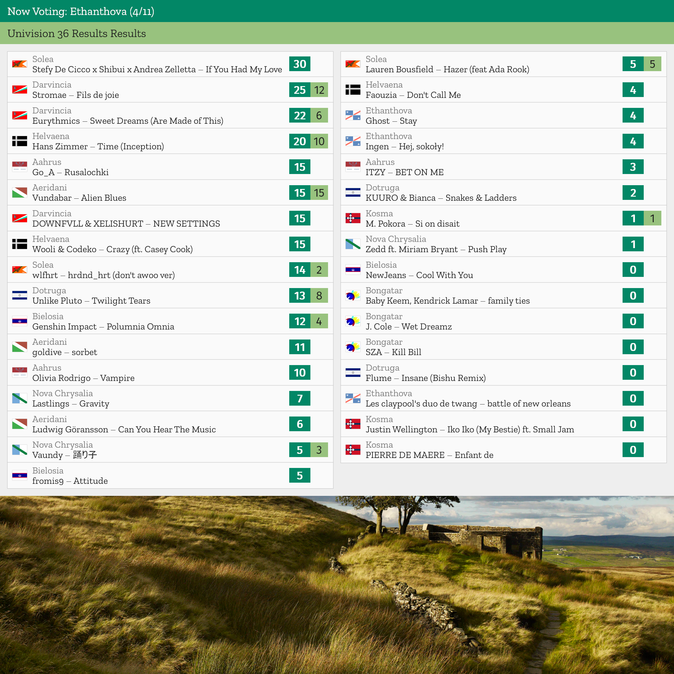Click Bongatar flag next to SZA Kill Bill

pos(353,347)
